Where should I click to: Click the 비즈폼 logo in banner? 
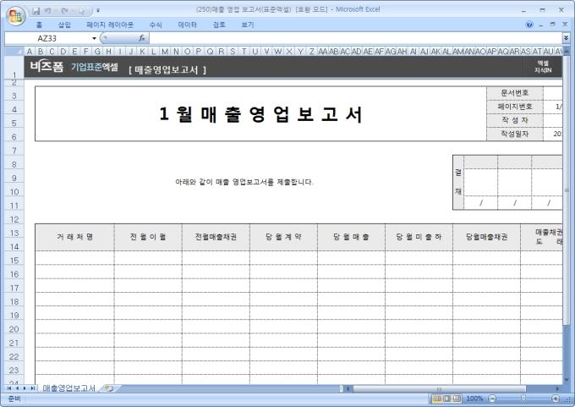[x=47, y=67]
